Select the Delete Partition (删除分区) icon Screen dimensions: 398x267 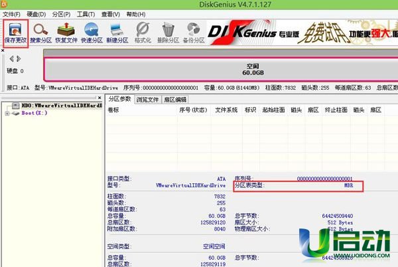(x=168, y=33)
